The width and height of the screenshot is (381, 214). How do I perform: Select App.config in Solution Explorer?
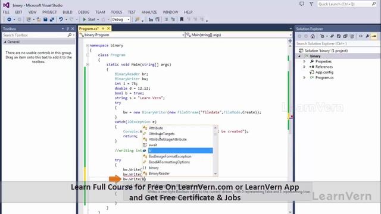[324, 72]
